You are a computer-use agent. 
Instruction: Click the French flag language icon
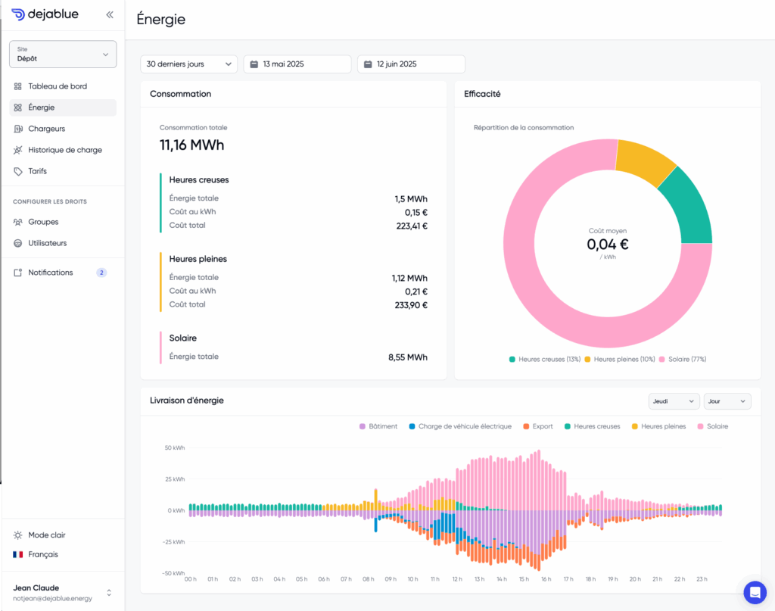point(18,555)
